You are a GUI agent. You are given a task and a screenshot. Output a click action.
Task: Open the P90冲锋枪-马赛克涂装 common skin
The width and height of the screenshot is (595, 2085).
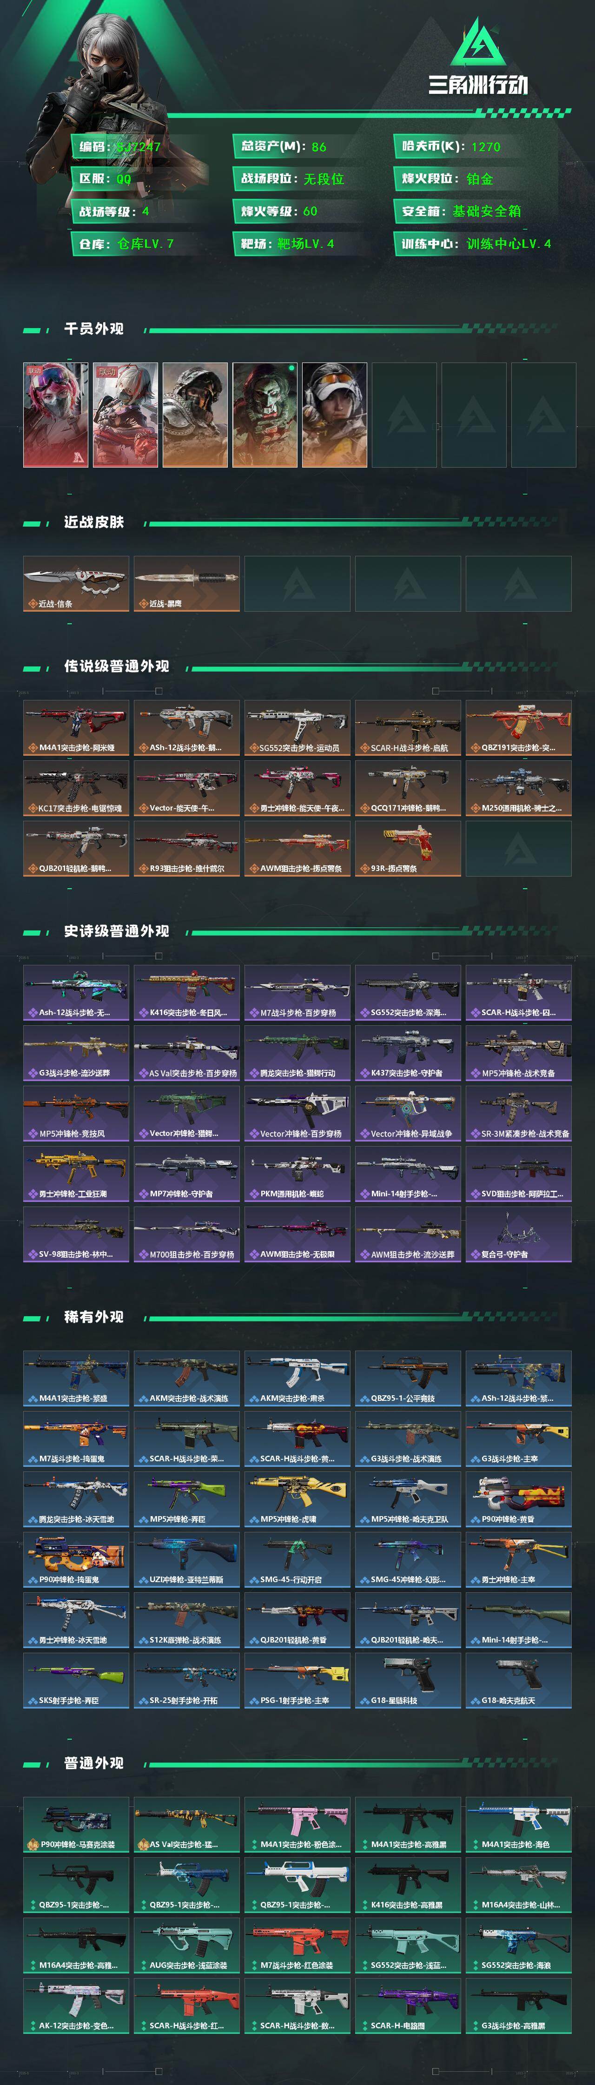click(76, 1824)
